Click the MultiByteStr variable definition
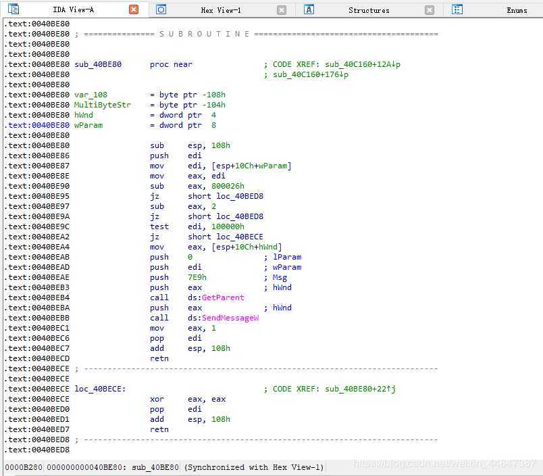543x476 pixels. (102, 105)
